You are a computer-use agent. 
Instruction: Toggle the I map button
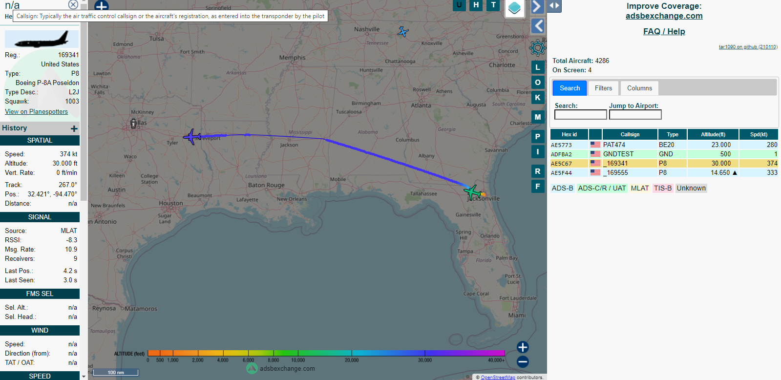(538, 152)
